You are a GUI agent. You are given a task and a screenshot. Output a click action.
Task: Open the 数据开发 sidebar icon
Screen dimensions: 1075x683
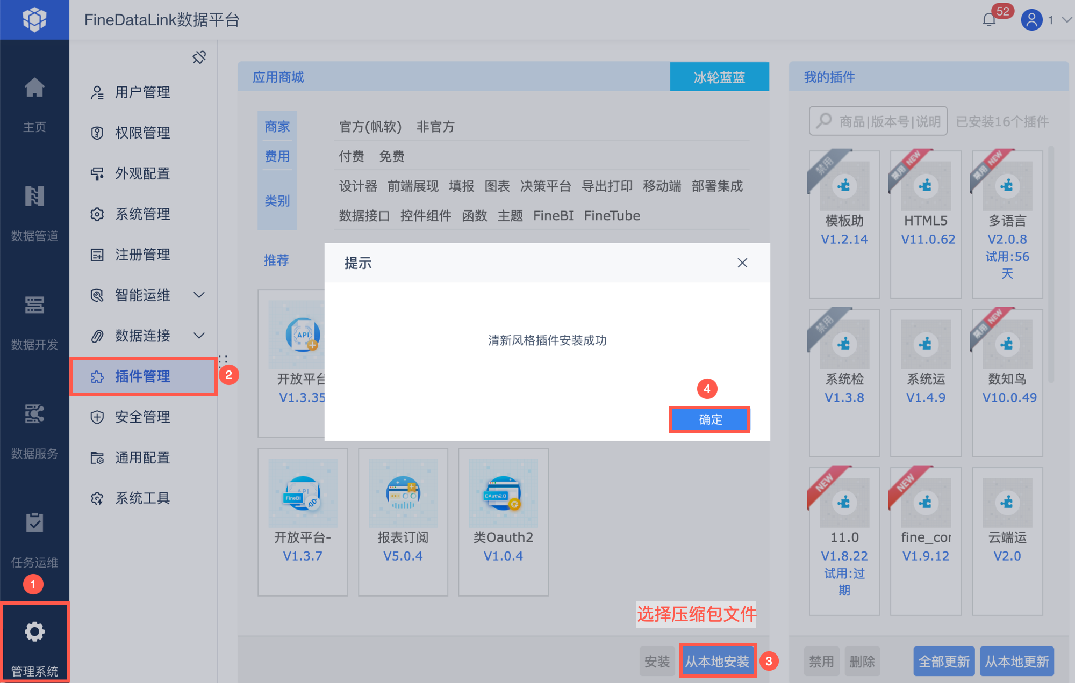tap(34, 306)
